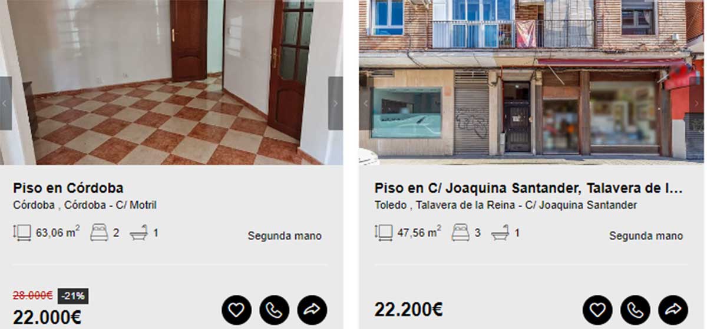Image resolution: width=707 pixels, height=329 pixels.
Task: Select 63,06 m² surface area icon
Action: pos(22,232)
